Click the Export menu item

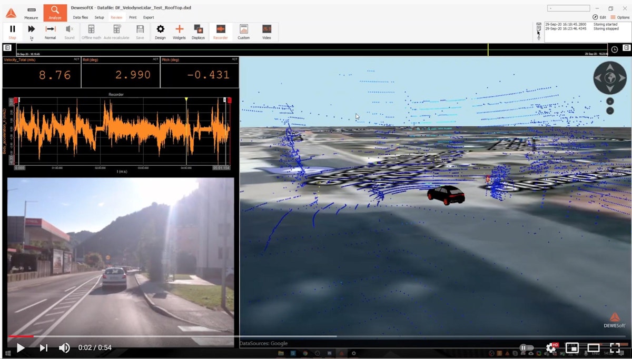click(149, 17)
